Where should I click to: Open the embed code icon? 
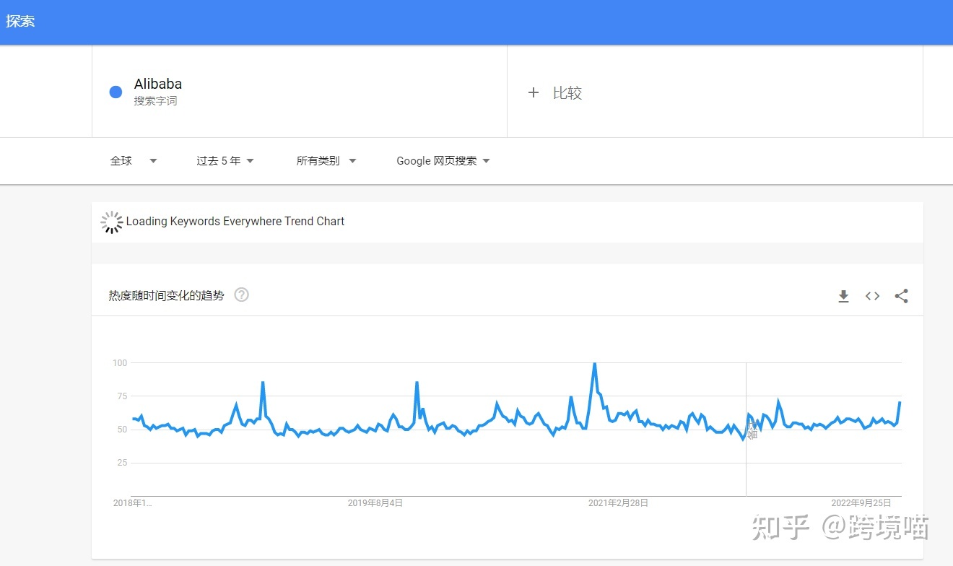872,296
